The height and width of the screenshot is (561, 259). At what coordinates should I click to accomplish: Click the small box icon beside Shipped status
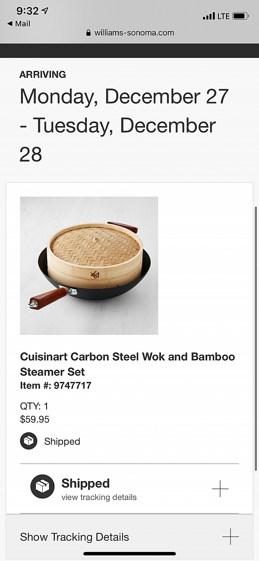tap(28, 441)
